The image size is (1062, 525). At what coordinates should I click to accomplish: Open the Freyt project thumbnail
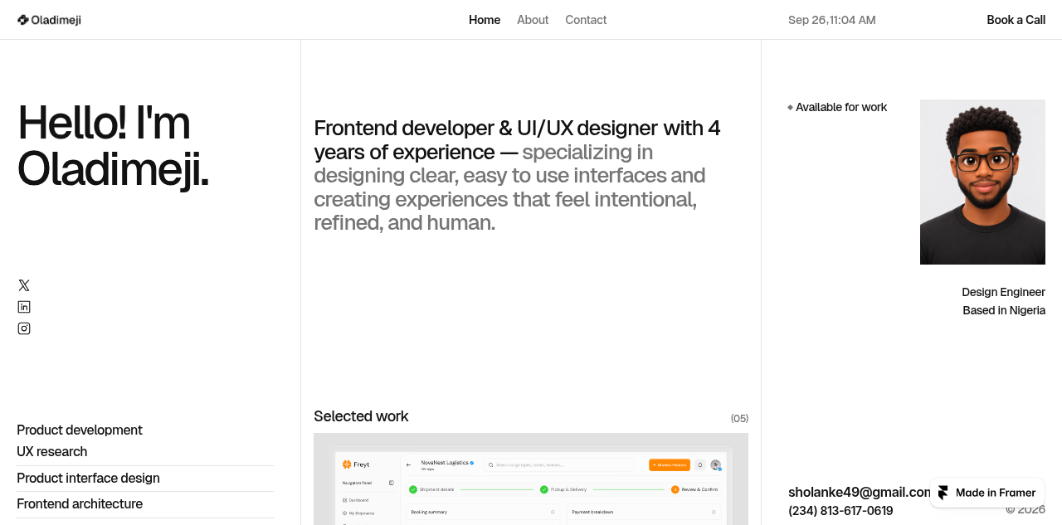[531, 479]
